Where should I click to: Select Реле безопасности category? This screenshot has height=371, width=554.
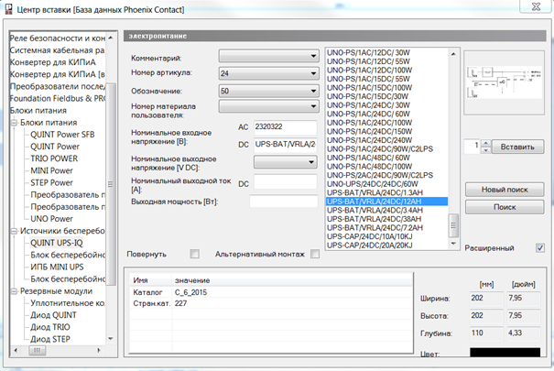click(x=58, y=38)
